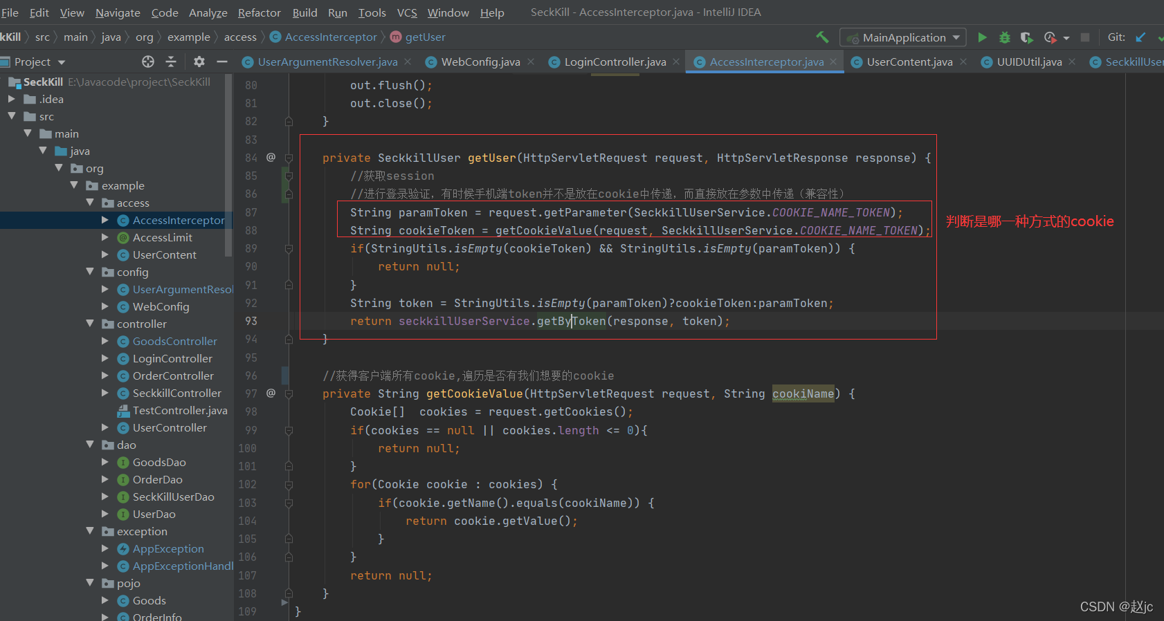1164x621 pixels.
Task: Close the WebConfig.java tab
Action: pos(531,62)
